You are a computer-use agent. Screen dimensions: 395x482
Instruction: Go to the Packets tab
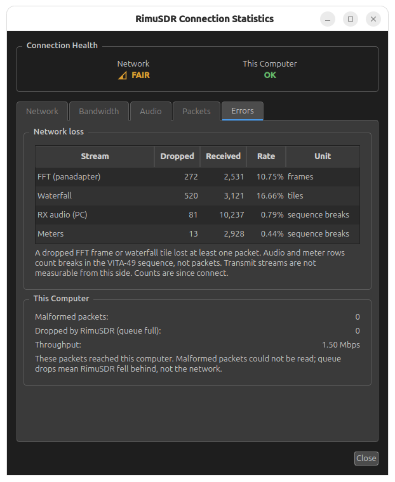(x=196, y=111)
